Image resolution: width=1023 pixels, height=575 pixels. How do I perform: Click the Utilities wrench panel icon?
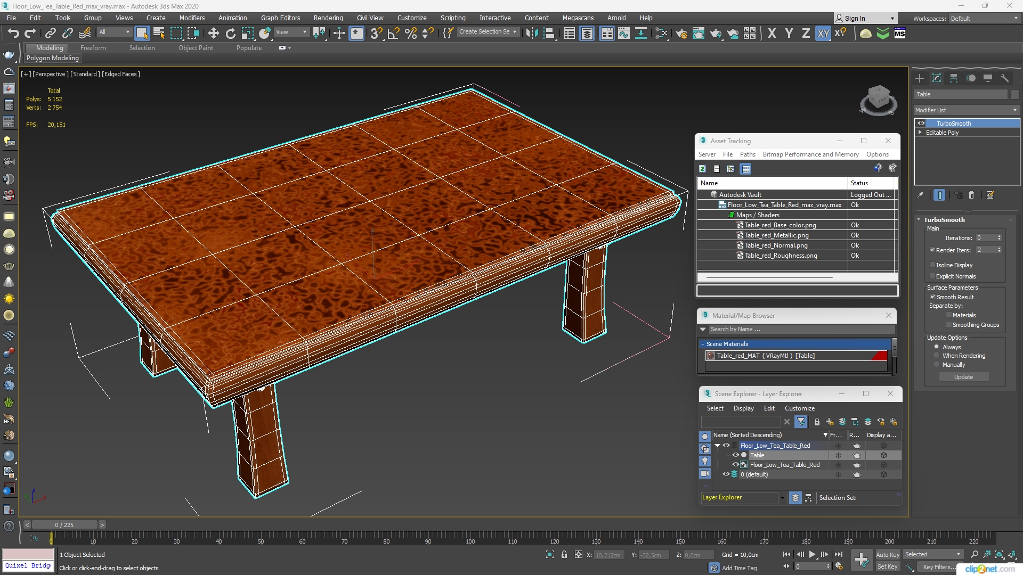(x=1005, y=78)
